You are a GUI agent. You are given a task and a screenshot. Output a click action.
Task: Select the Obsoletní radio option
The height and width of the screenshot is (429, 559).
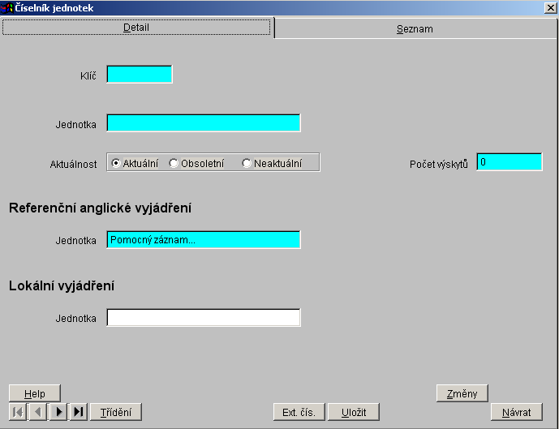click(174, 163)
